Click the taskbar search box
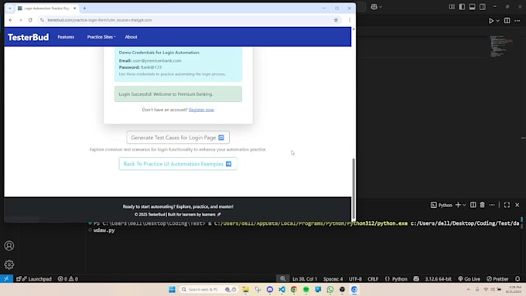Viewport: 526px width, 296px height. [x=209, y=290]
